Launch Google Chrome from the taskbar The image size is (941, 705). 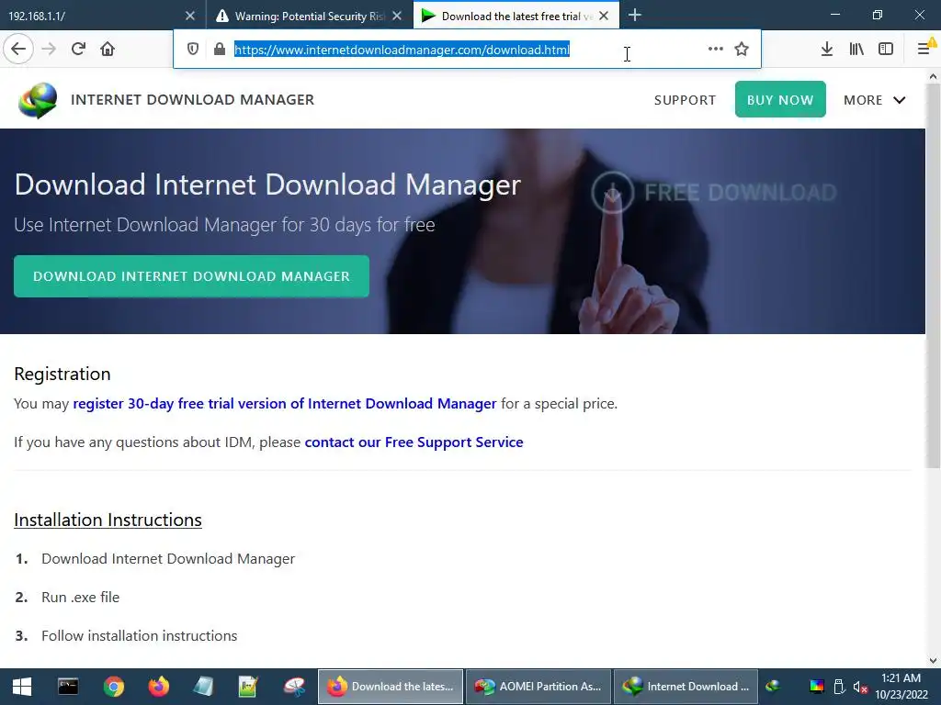(113, 687)
